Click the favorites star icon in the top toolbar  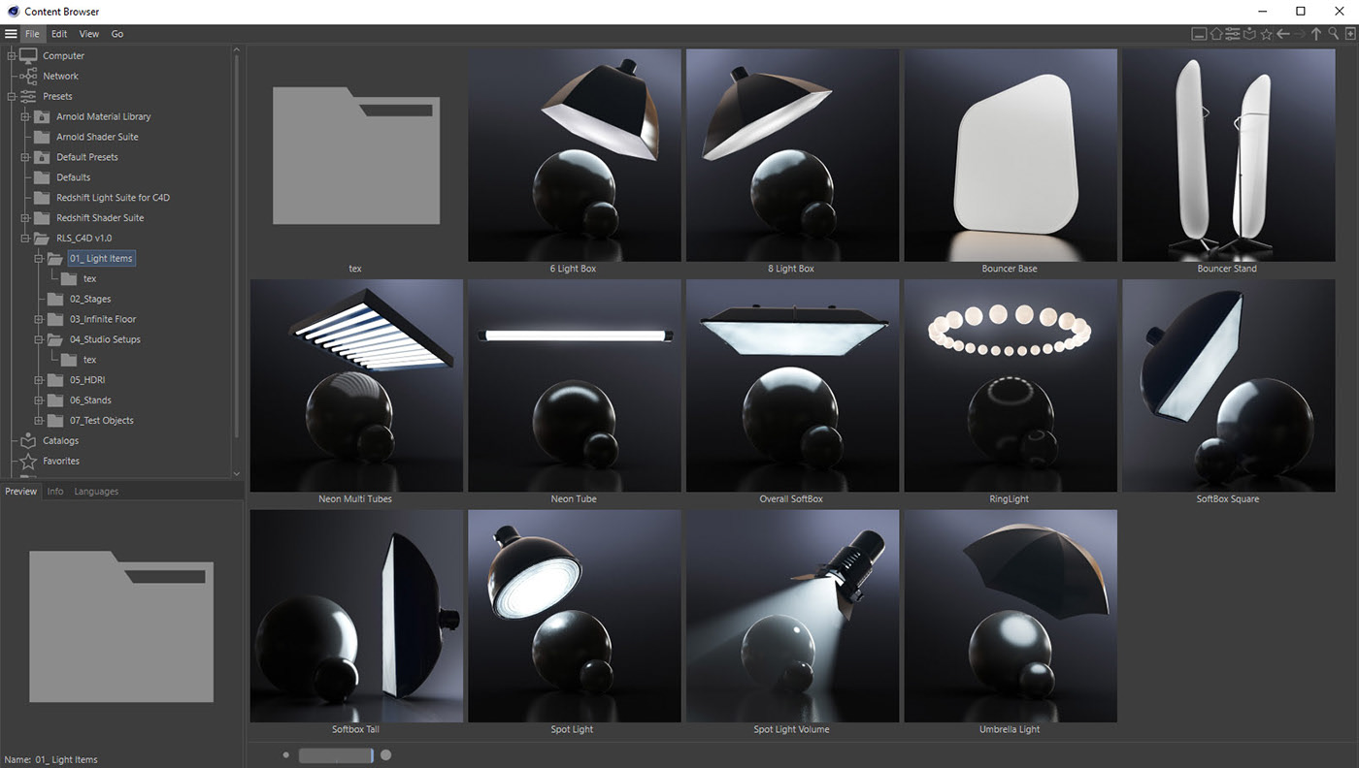point(1266,34)
